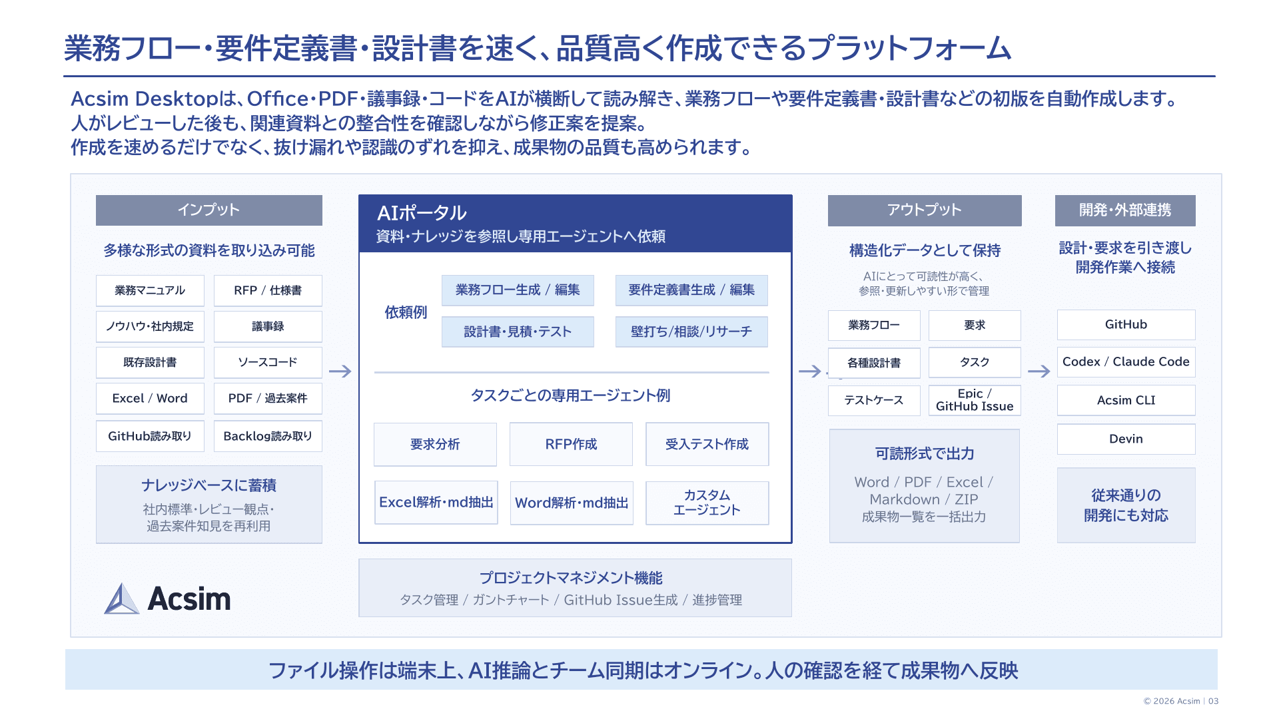This screenshot has width=1279, height=719.
Task: Click the プロジェクトマネジメント機能 panel
Action: tap(575, 588)
